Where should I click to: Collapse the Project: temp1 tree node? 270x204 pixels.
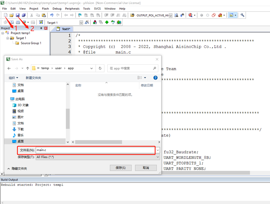pos(3,33)
